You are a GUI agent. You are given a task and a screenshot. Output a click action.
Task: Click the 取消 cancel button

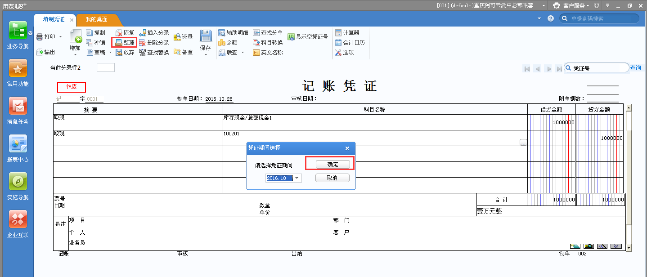pyautogui.click(x=333, y=178)
